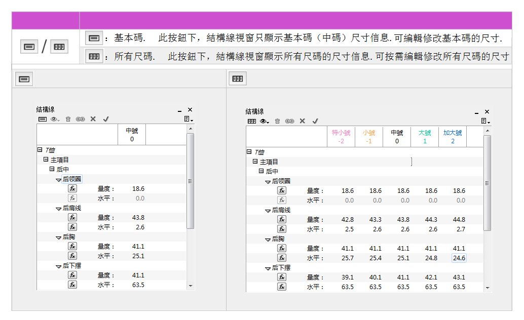Viewport: 524px width, 320px height.
Task: Click the fx formula icon for 后胸 水平 in right panel
Action: [282, 258]
